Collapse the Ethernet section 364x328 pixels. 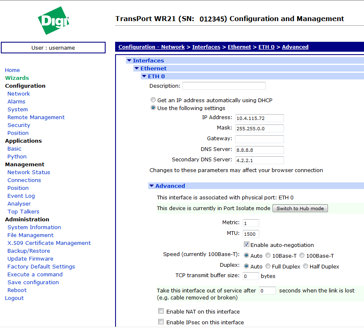coord(137,69)
